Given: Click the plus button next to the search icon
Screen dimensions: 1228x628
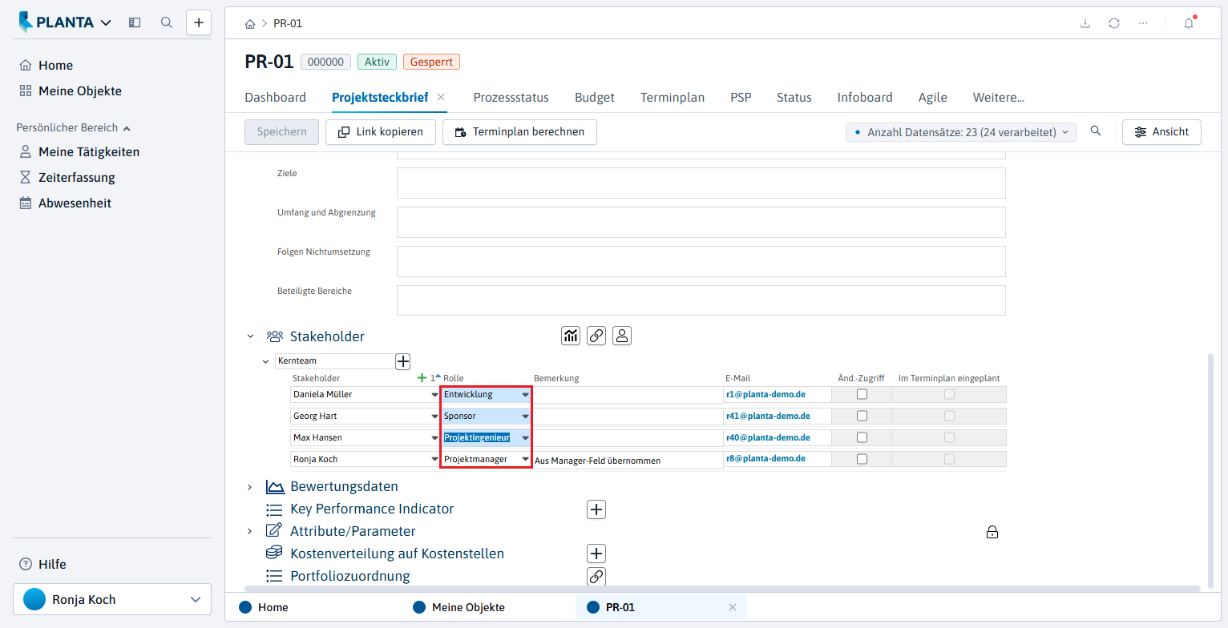Looking at the screenshot, I should coord(199,22).
